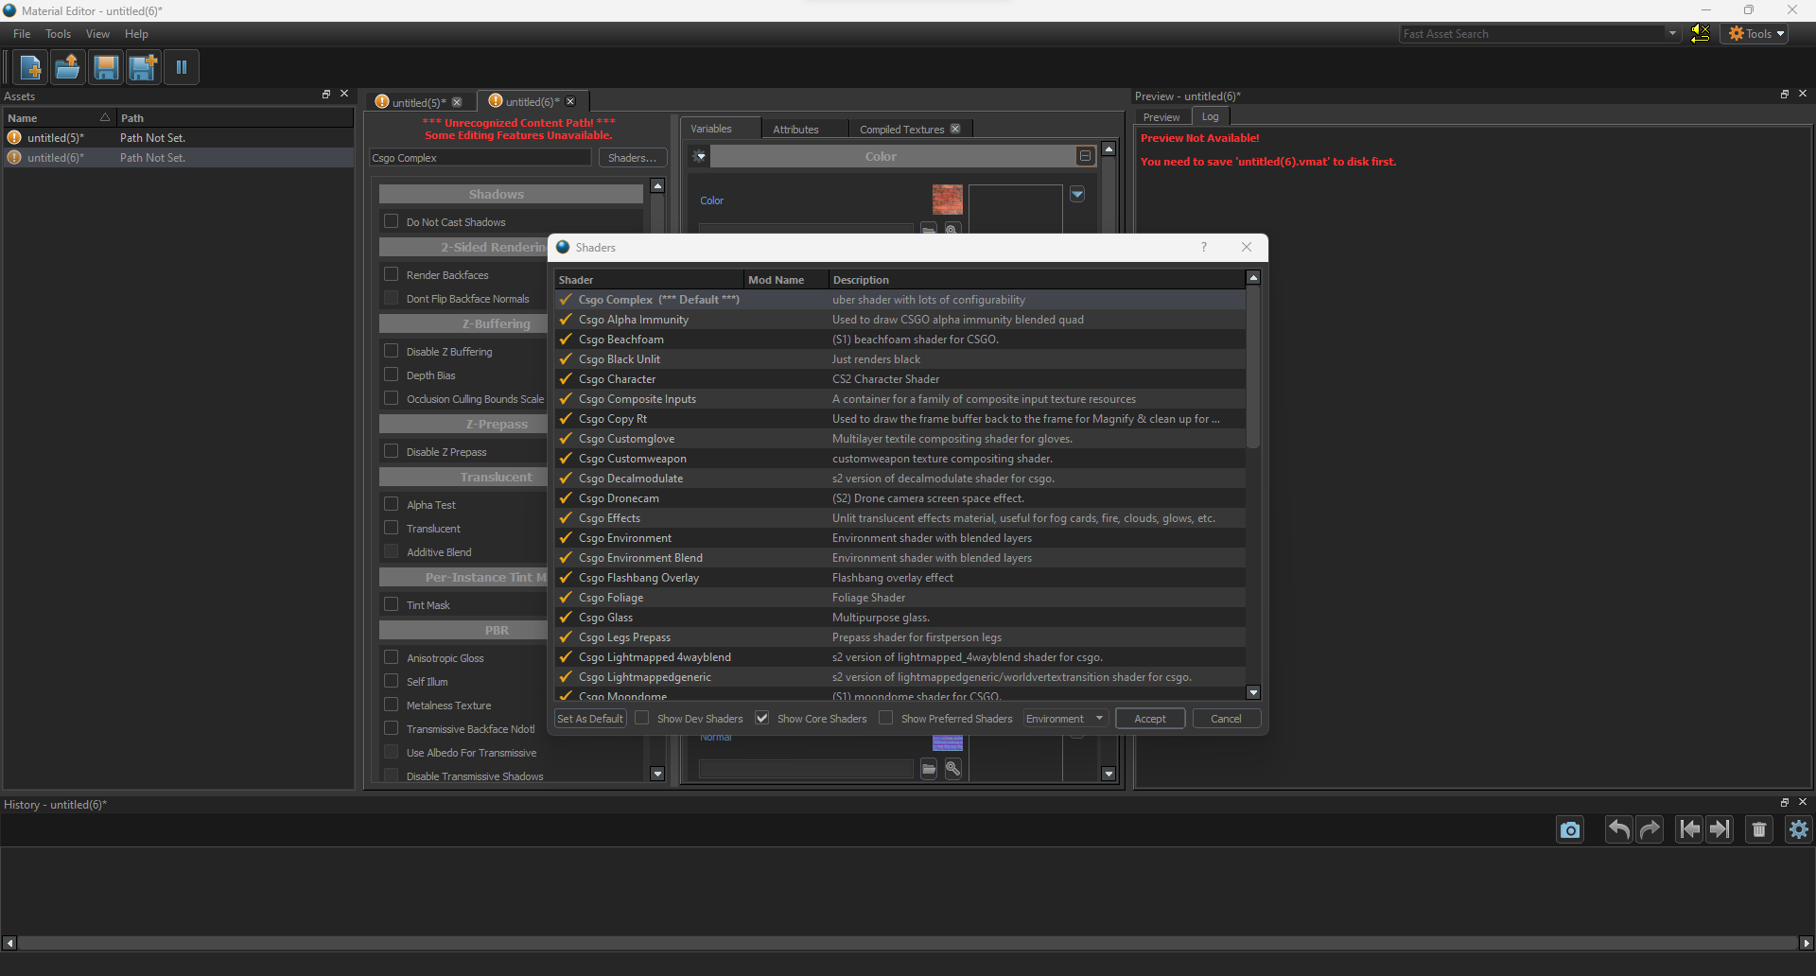
Task: Select the Csgo Glass shader row
Action: (899, 618)
